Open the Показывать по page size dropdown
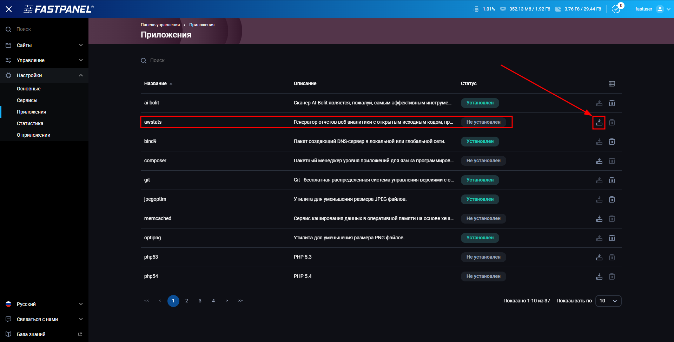 (608, 301)
